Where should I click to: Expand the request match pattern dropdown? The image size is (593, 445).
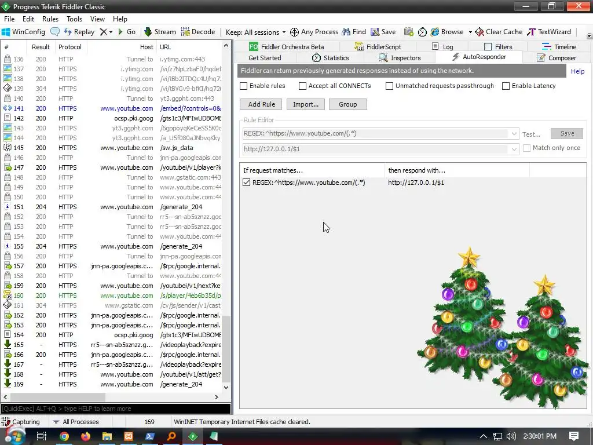[514, 134]
